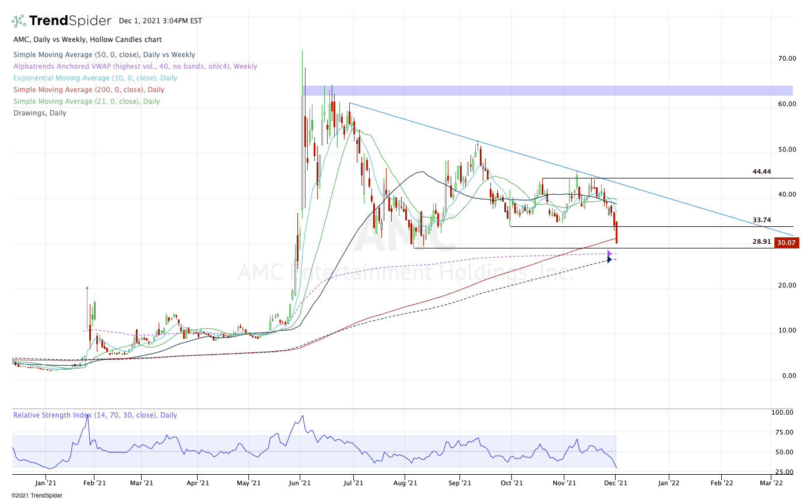Screen dimensions: 811x501
Task: Click the red 30.07 current price tag
Action: [x=787, y=243]
